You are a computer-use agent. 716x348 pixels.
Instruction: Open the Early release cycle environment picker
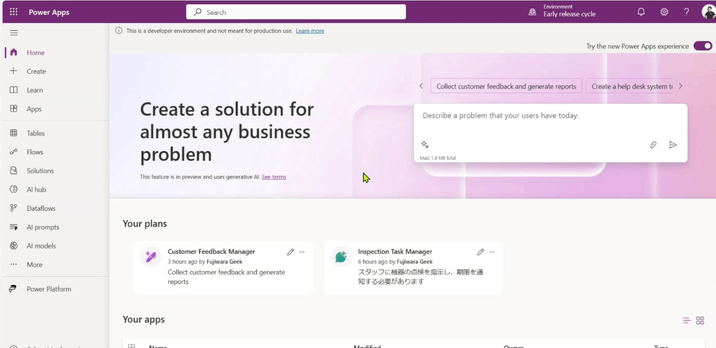click(x=569, y=11)
